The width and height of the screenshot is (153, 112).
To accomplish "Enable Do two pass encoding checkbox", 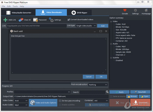I will pyautogui.click(x=60, y=101).
